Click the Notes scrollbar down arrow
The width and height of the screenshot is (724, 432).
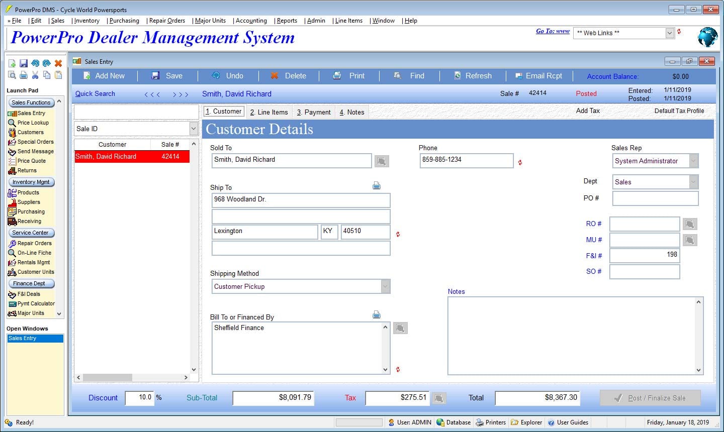(x=698, y=370)
